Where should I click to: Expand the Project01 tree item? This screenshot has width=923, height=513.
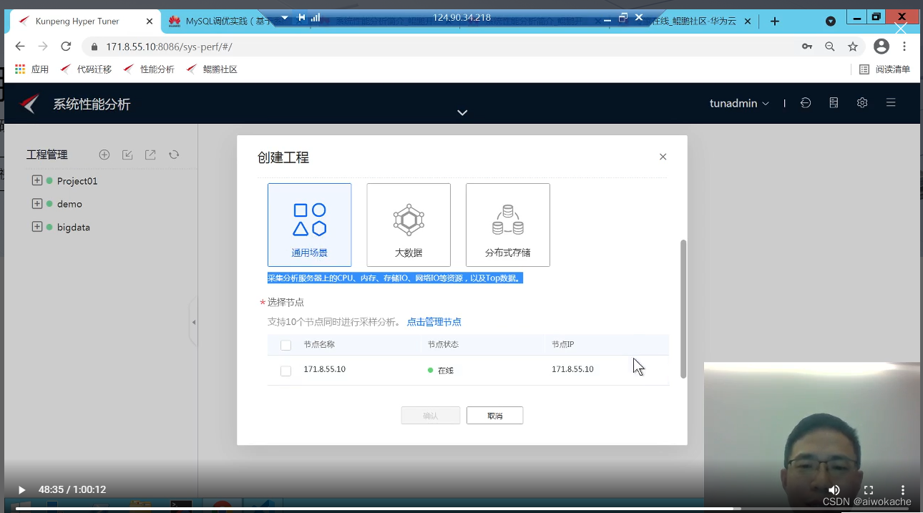pyautogui.click(x=36, y=180)
